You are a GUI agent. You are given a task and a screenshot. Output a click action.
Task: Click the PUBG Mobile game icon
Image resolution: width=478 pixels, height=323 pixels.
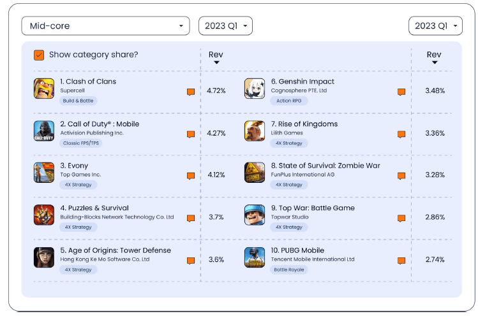pos(255,257)
